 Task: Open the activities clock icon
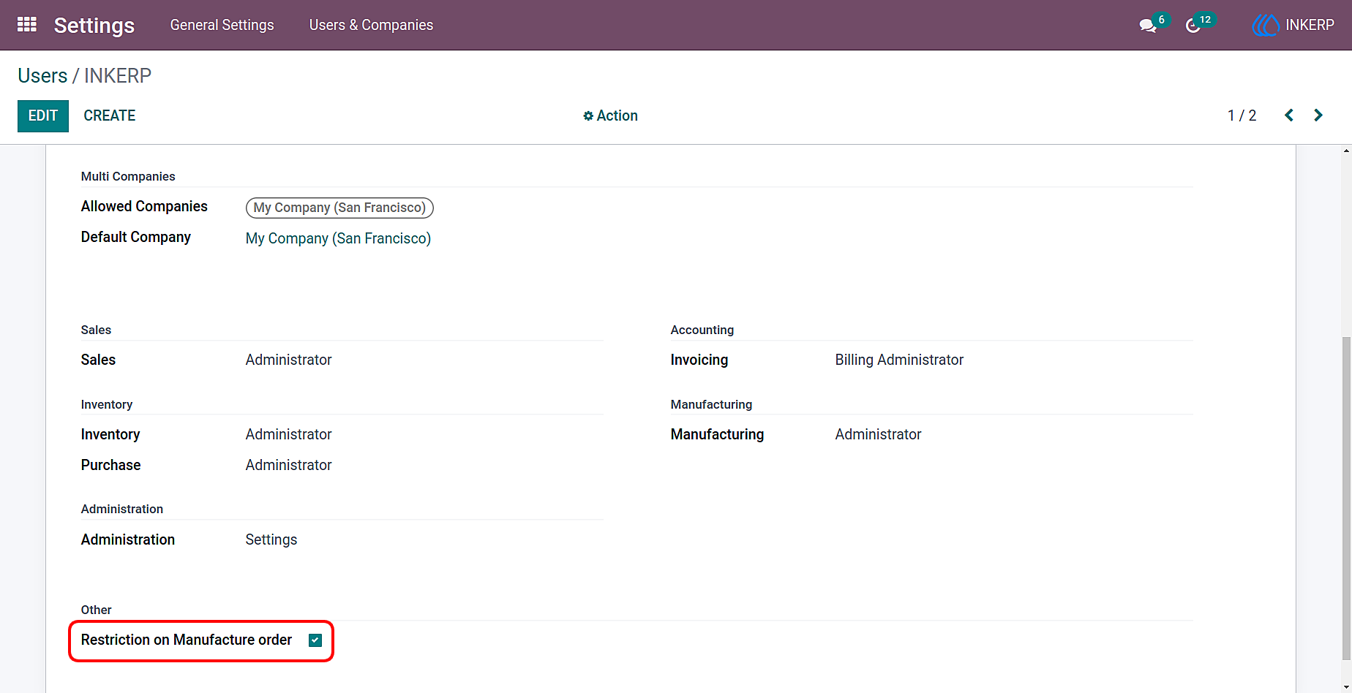[x=1193, y=26]
